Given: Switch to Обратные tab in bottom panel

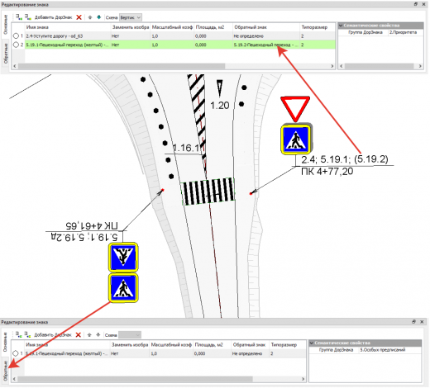Looking at the screenshot, I should pyautogui.click(x=5, y=371).
